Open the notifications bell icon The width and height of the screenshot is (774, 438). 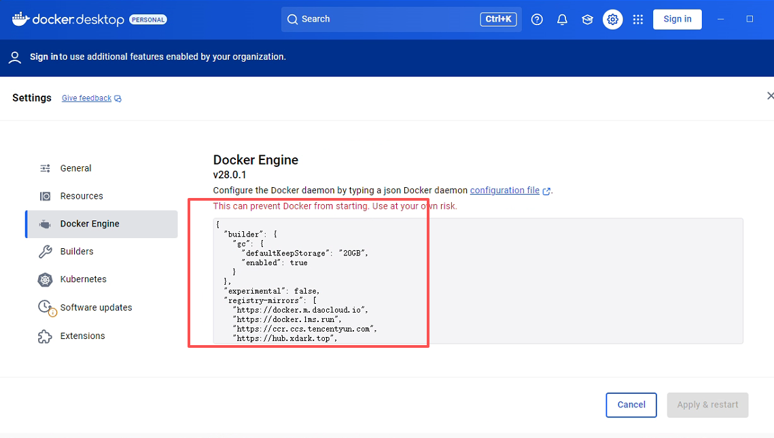[562, 19]
